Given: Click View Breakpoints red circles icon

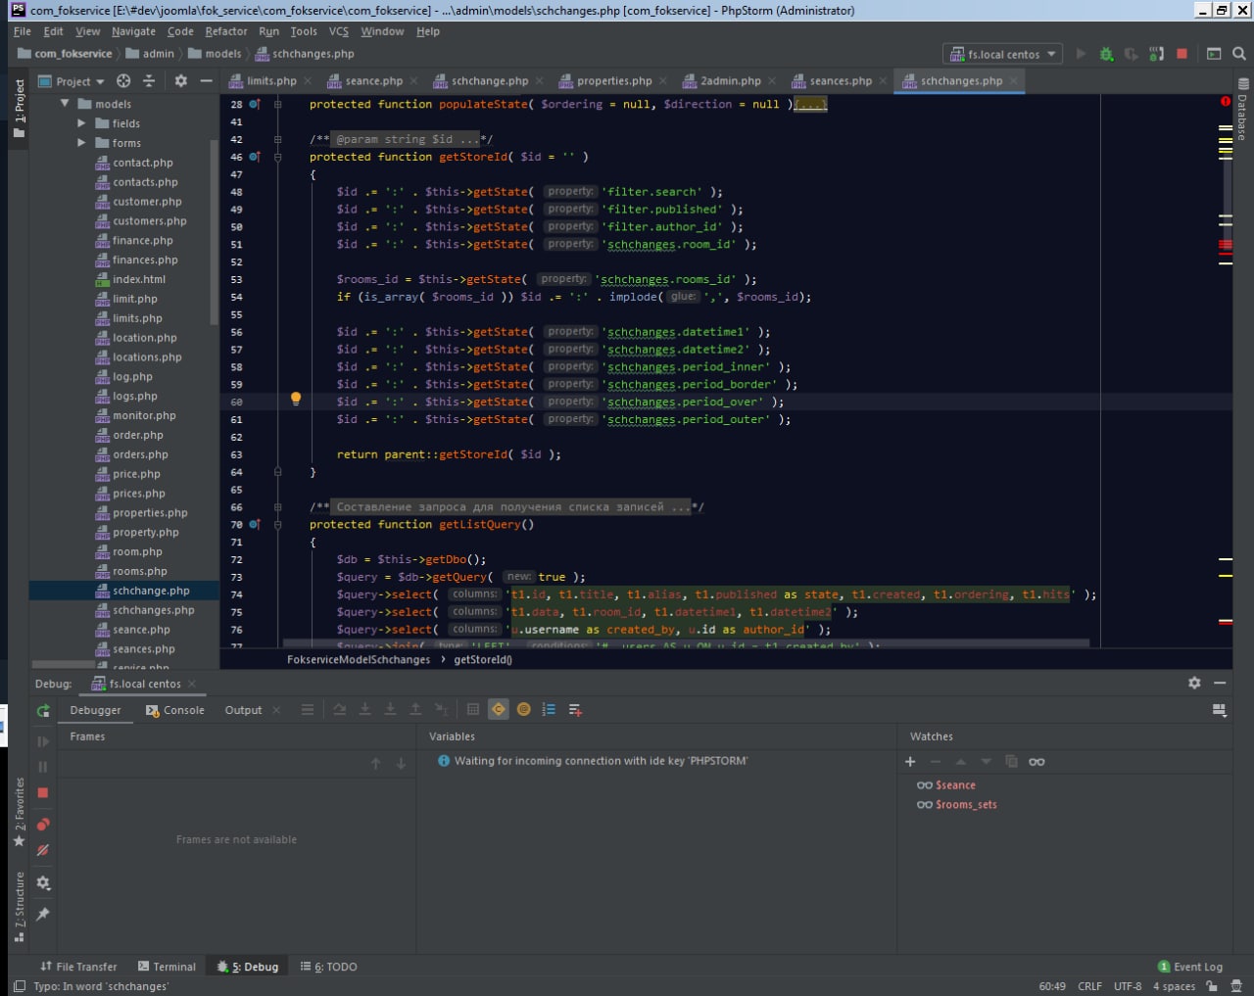Looking at the screenshot, I should click(43, 825).
